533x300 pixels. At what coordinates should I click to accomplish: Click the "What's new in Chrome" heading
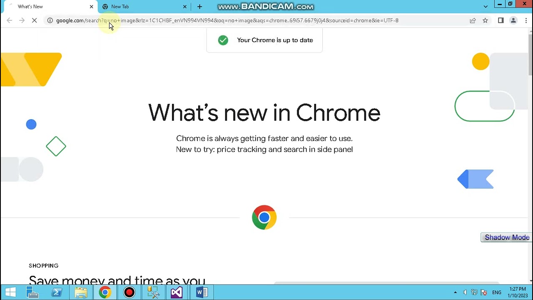[x=264, y=113]
